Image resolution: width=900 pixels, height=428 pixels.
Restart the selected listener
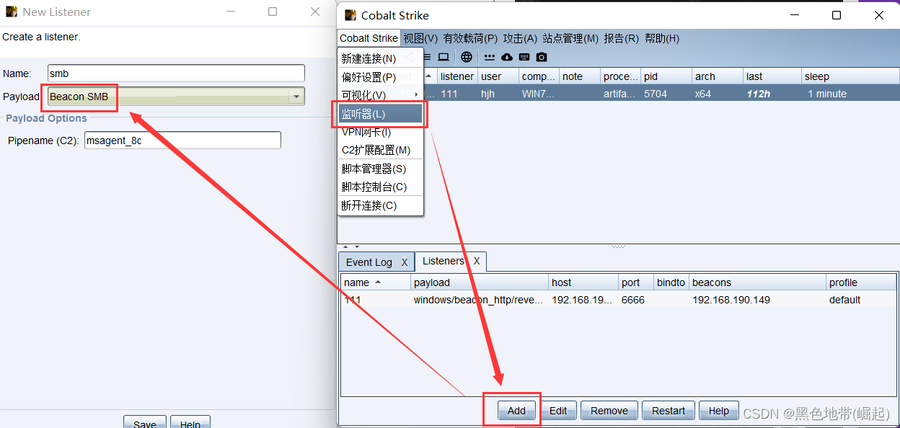[x=668, y=410]
